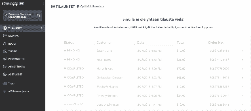
Task: Click the Yleisö audience icon
Action: pos(5,51)
